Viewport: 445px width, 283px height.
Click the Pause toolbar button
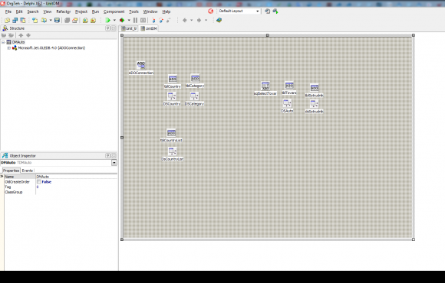click(x=135, y=20)
